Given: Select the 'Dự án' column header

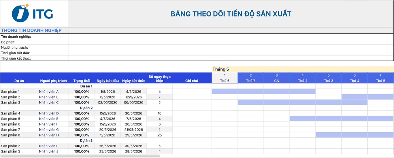Looking at the screenshot, I should point(19,78).
